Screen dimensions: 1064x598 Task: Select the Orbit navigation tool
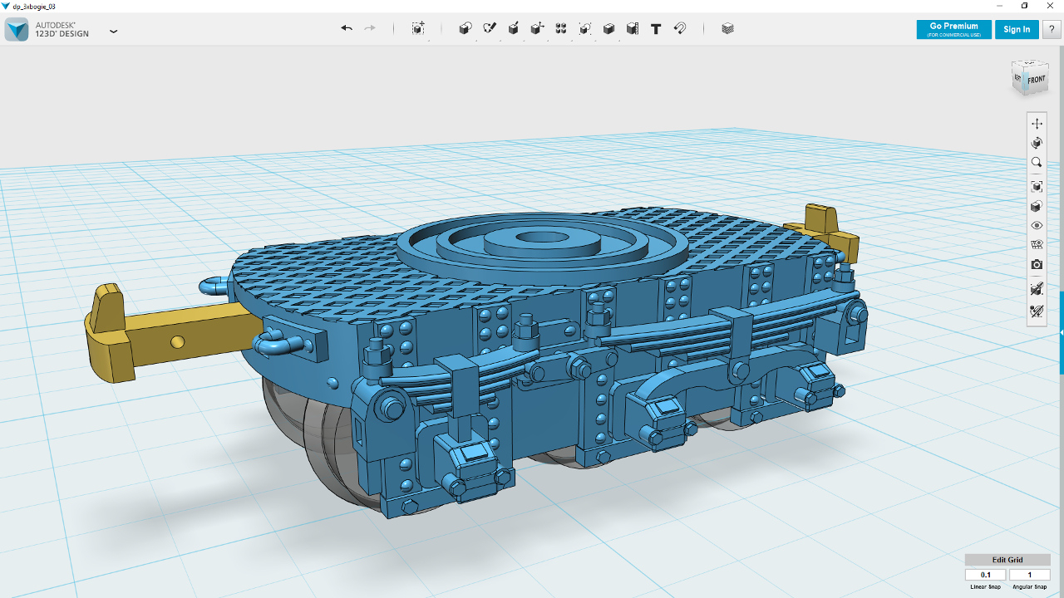pos(1037,144)
